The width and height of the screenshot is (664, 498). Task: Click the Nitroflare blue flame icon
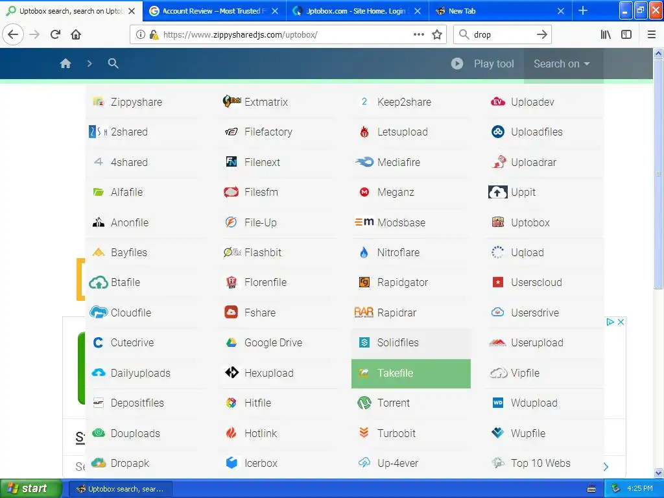tap(364, 252)
